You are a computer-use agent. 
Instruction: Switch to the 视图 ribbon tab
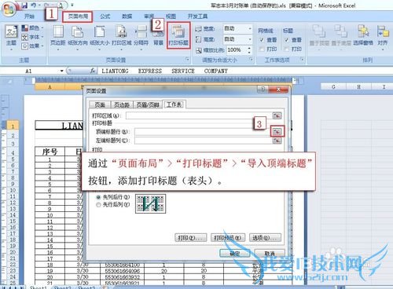(171, 16)
